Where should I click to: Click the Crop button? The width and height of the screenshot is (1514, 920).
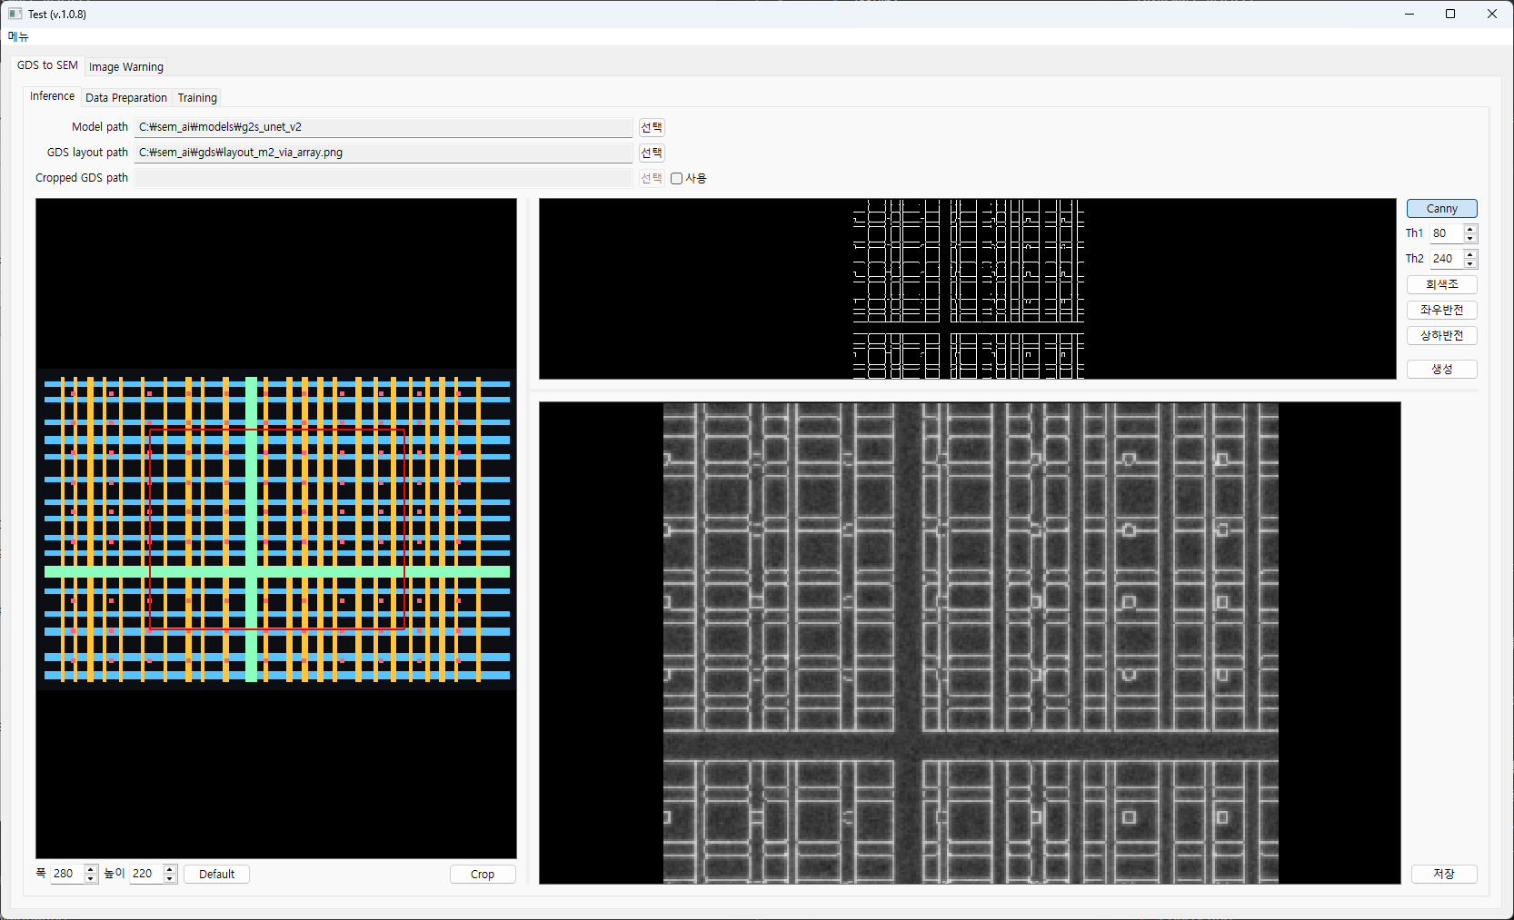point(483,874)
